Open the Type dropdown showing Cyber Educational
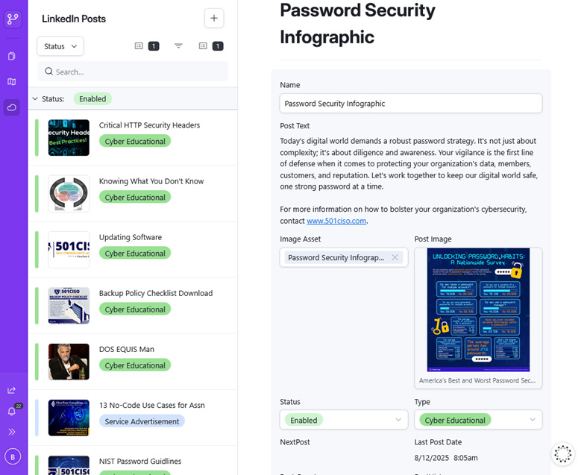Viewport: 584px width, 475px height. [477, 420]
